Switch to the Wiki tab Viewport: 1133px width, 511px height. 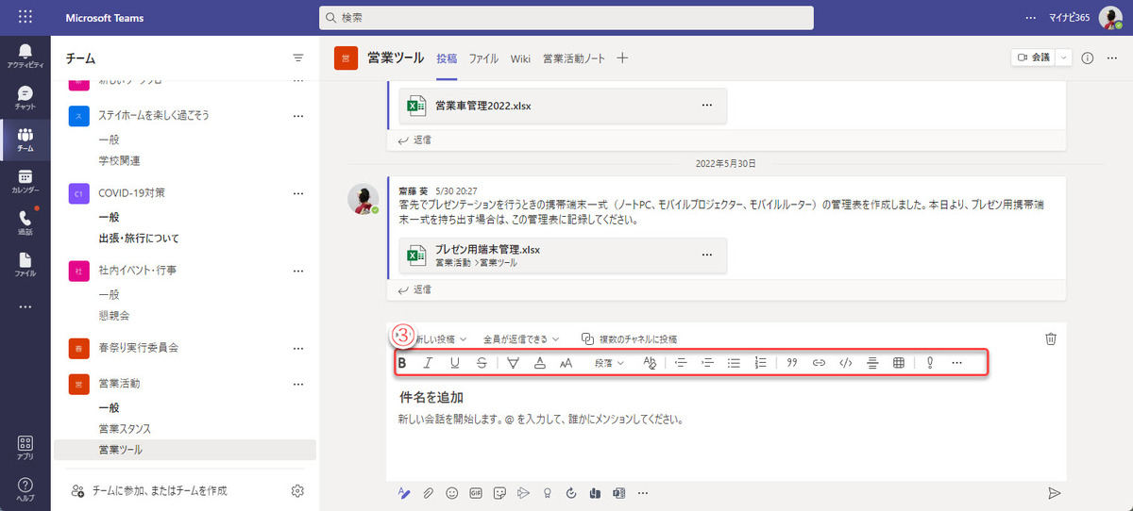tap(521, 58)
